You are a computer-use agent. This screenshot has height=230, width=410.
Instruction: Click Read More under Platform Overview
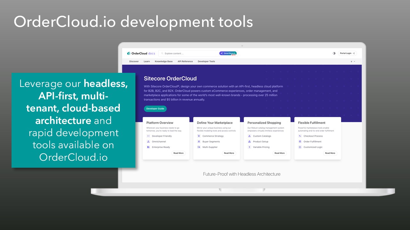point(178,153)
